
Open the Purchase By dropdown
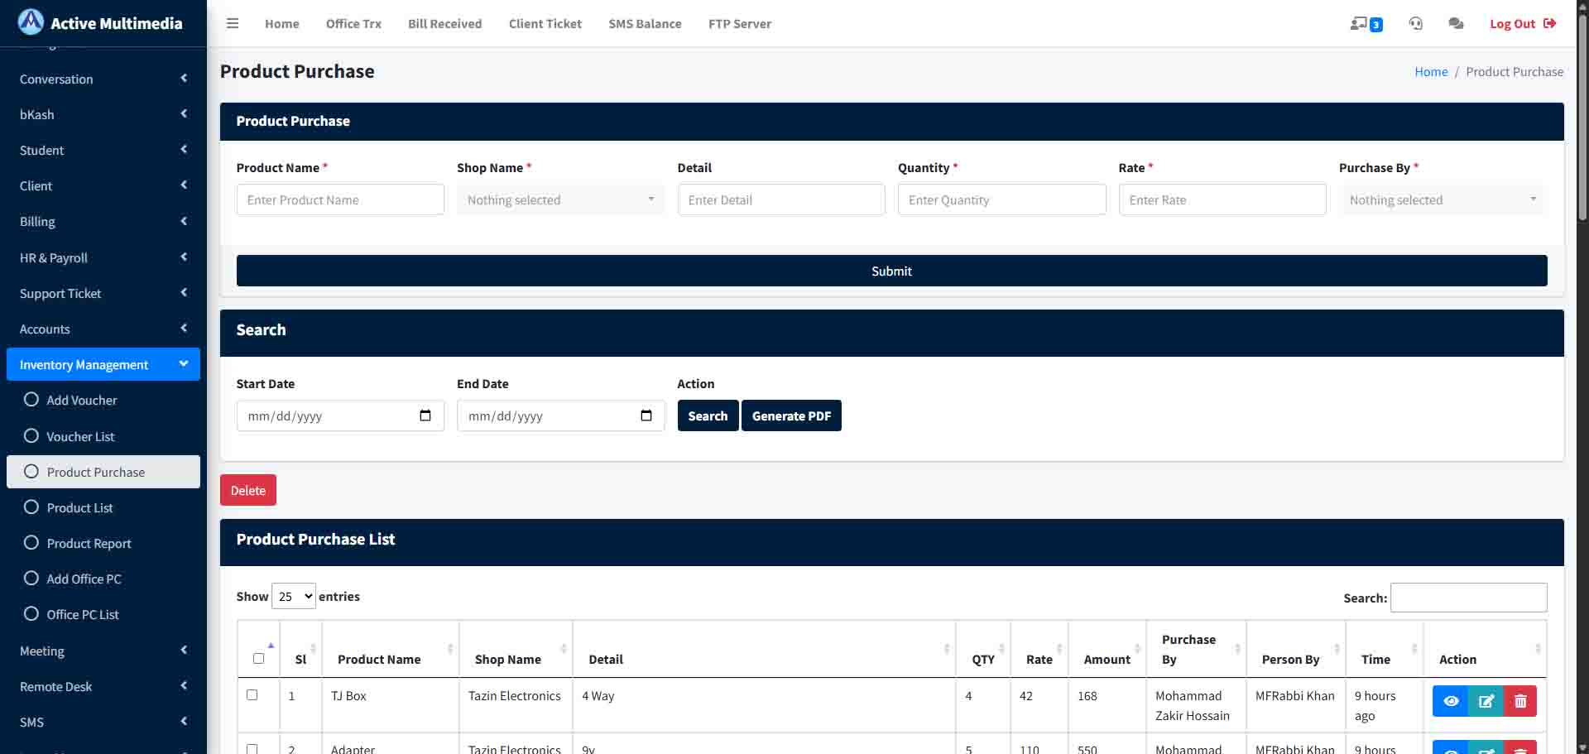tap(1443, 199)
